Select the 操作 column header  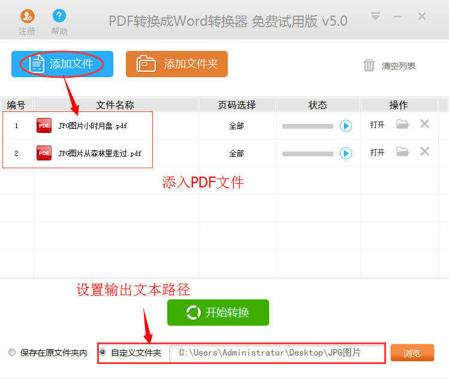399,105
